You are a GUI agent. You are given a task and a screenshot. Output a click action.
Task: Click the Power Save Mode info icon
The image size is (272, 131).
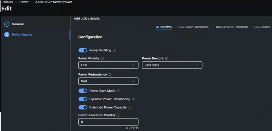pyautogui.click(x=118, y=91)
